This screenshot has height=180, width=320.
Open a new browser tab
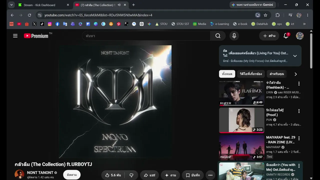[x=133, y=5]
